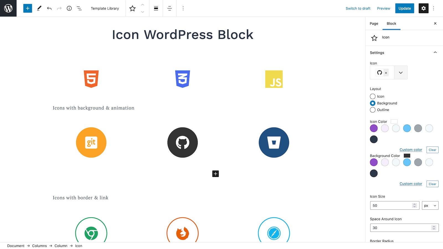Go to Icon in breadcrumb
This screenshot has width=443, height=249.
pos(79,246)
